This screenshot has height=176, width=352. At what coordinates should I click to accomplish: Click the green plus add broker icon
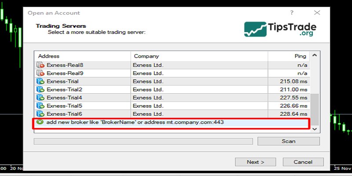coord(40,122)
